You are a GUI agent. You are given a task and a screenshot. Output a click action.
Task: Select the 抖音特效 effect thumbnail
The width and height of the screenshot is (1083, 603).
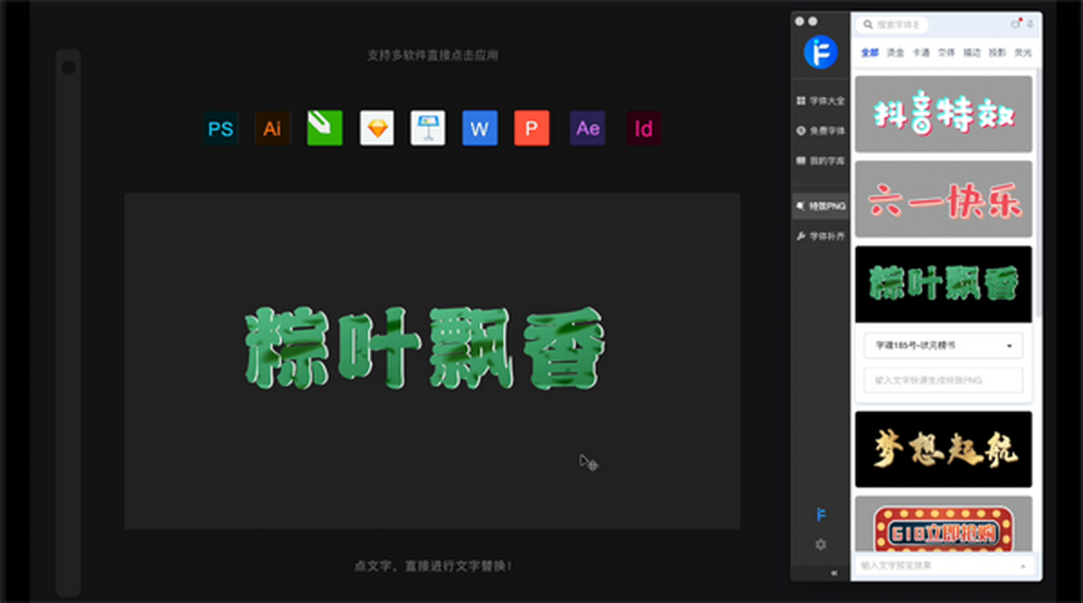tap(943, 114)
